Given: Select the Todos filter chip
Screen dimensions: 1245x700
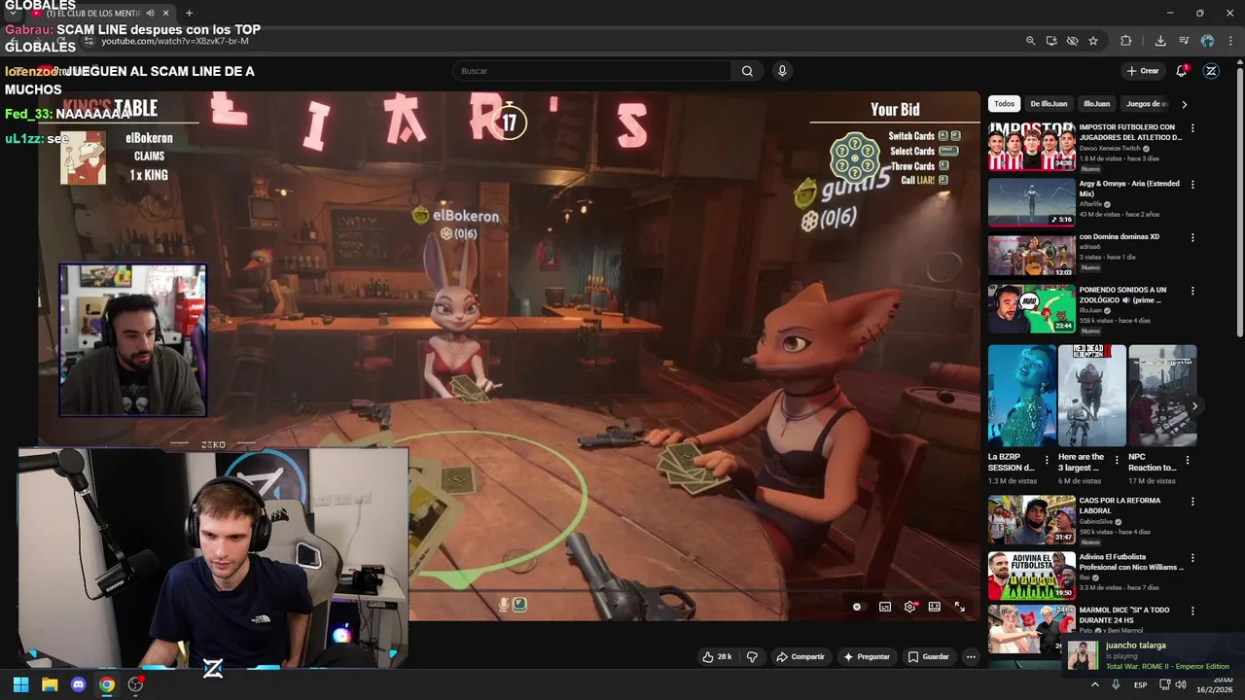Looking at the screenshot, I should coord(1004,104).
